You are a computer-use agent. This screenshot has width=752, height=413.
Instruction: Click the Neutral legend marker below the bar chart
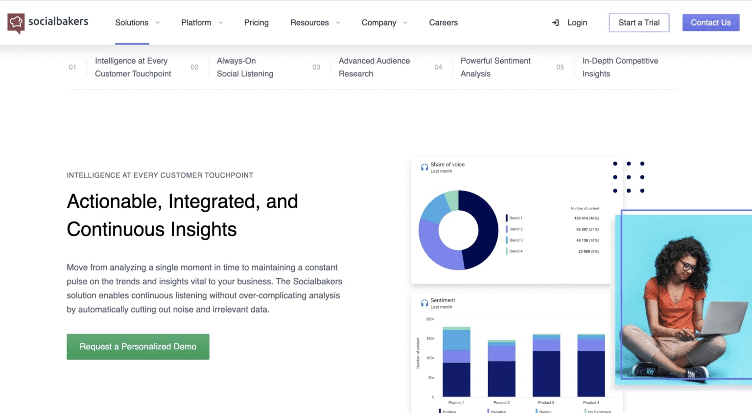[x=538, y=411]
